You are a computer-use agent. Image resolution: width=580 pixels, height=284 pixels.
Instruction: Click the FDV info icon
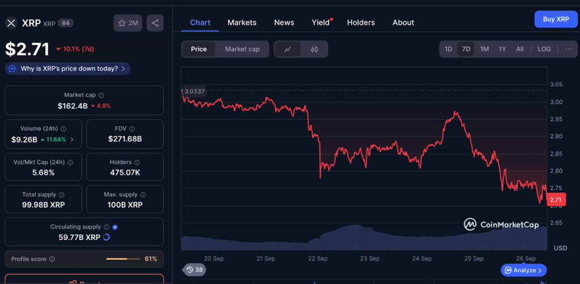coord(132,129)
